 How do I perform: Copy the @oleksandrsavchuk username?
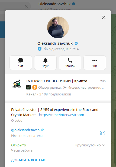tap(27, 130)
